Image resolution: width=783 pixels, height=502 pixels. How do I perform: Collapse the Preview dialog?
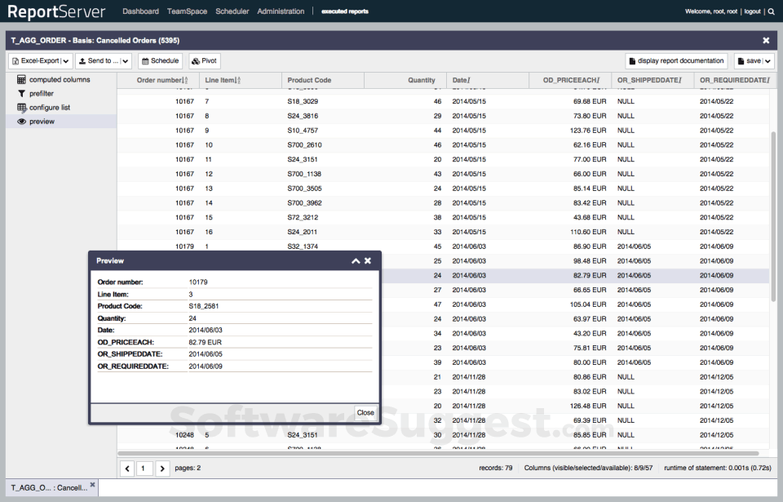click(x=356, y=260)
